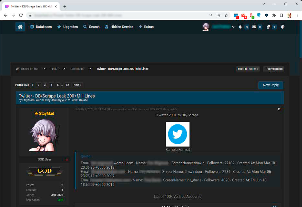
Task: Click the browser back arrow
Action: (6, 15)
